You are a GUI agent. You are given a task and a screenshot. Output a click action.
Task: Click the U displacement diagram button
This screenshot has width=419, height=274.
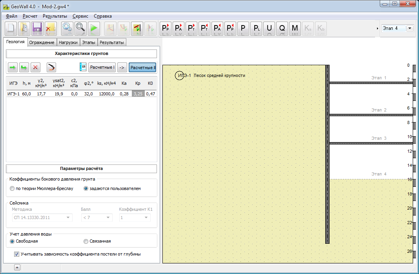(269, 28)
